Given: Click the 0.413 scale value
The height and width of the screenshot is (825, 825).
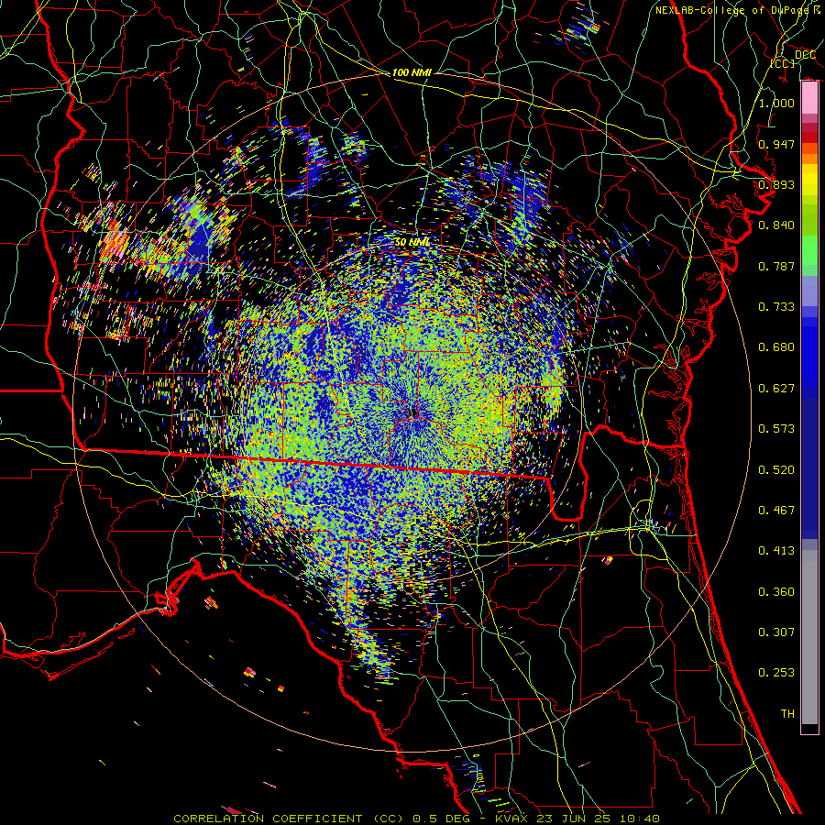Looking at the screenshot, I should pos(776,551).
